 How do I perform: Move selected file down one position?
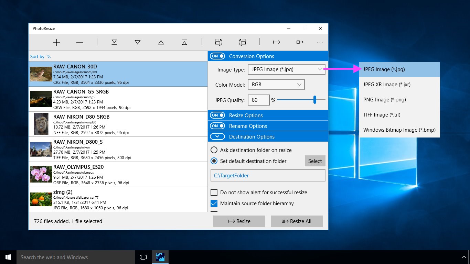point(138,42)
